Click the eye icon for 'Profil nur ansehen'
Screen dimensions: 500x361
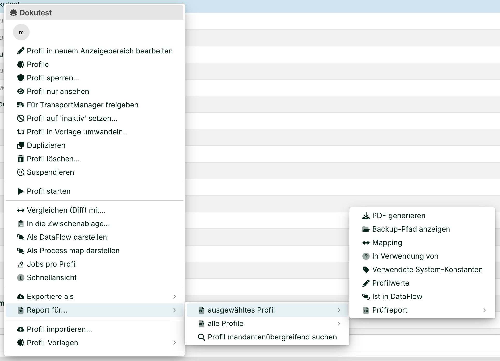[x=21, y=91]
